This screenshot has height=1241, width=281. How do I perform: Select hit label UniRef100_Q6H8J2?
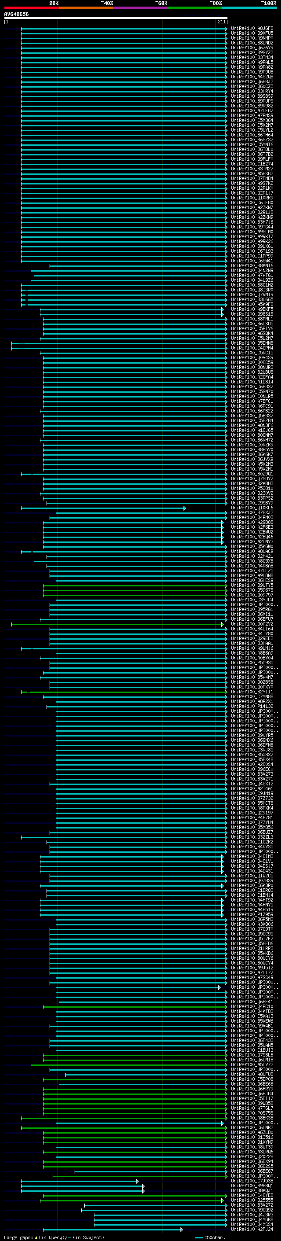click(252, 82)
